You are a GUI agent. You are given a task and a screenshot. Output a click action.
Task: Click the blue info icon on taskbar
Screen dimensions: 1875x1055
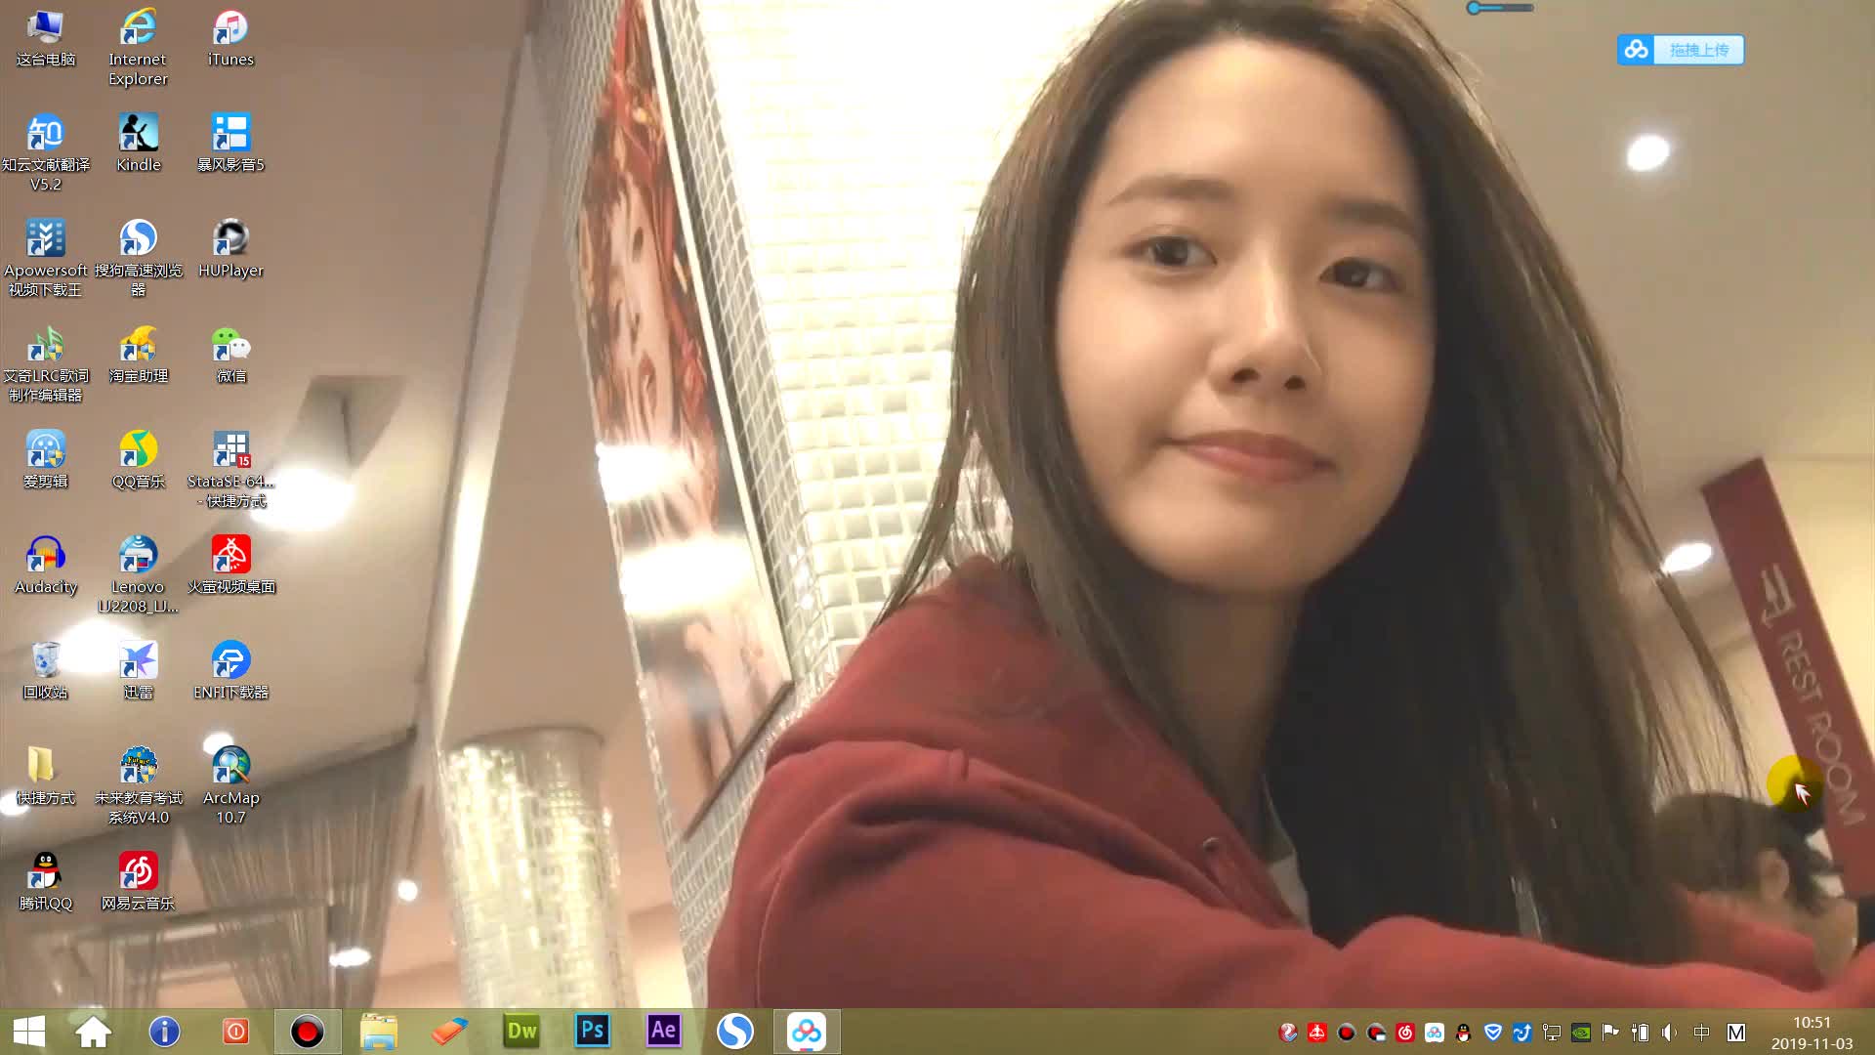(164, 1032)
